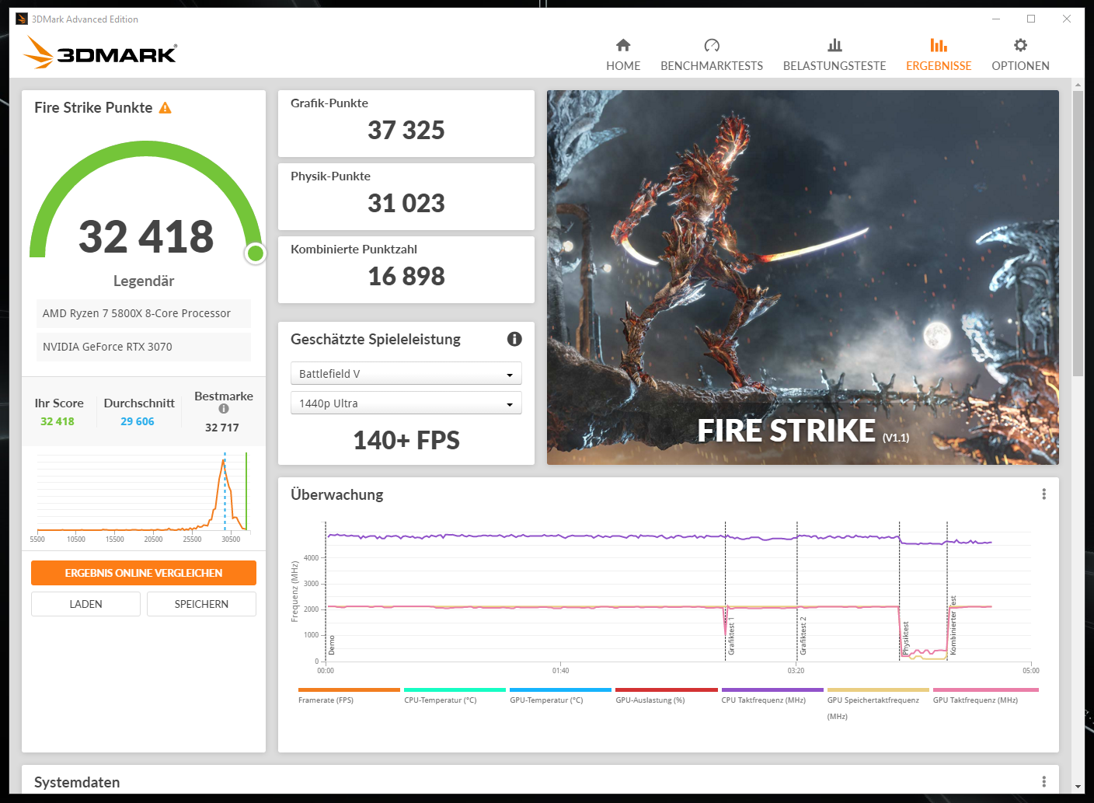Click NVIDIA GeForce RTX 3070 text
Screen dimensions: 1094x803
pos(107,347)
